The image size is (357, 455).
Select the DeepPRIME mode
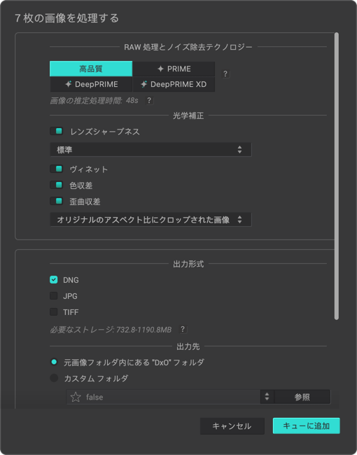coord(91,84)
